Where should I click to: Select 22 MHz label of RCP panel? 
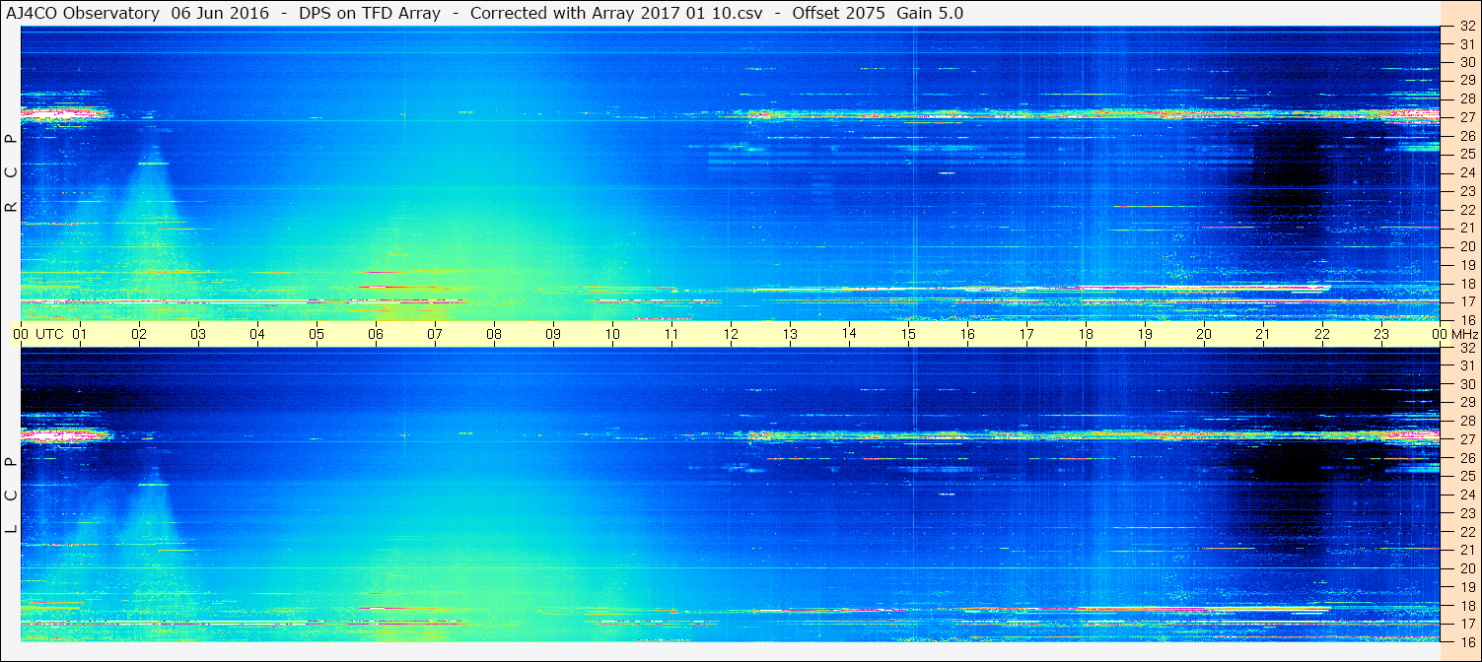(1468, 210)
